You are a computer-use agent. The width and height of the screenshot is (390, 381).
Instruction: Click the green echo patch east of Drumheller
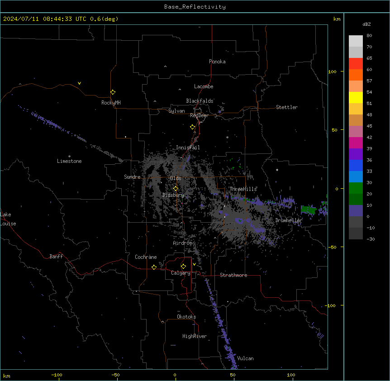coord(309,210)
